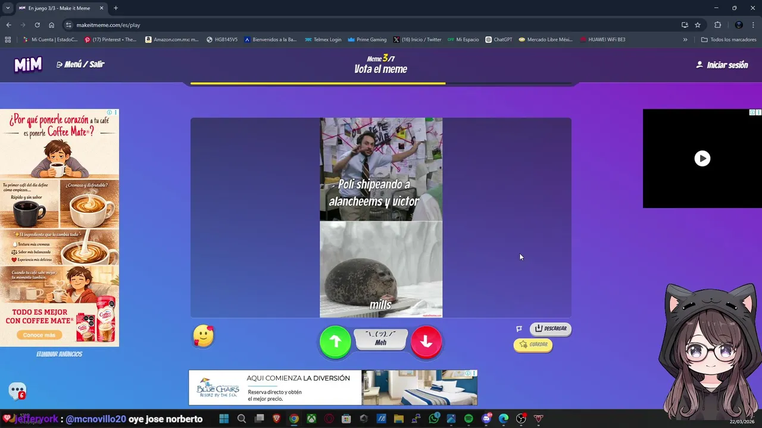This screenshot has width=762, height=428.
Task: Open a new browser tab
Action: (115, 8)
